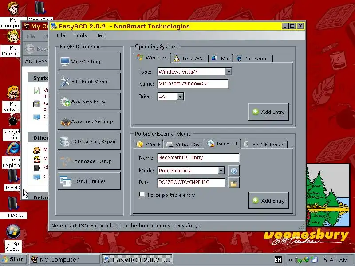
Task: Click the Mac tab icon
Action: tap(214, 58)
